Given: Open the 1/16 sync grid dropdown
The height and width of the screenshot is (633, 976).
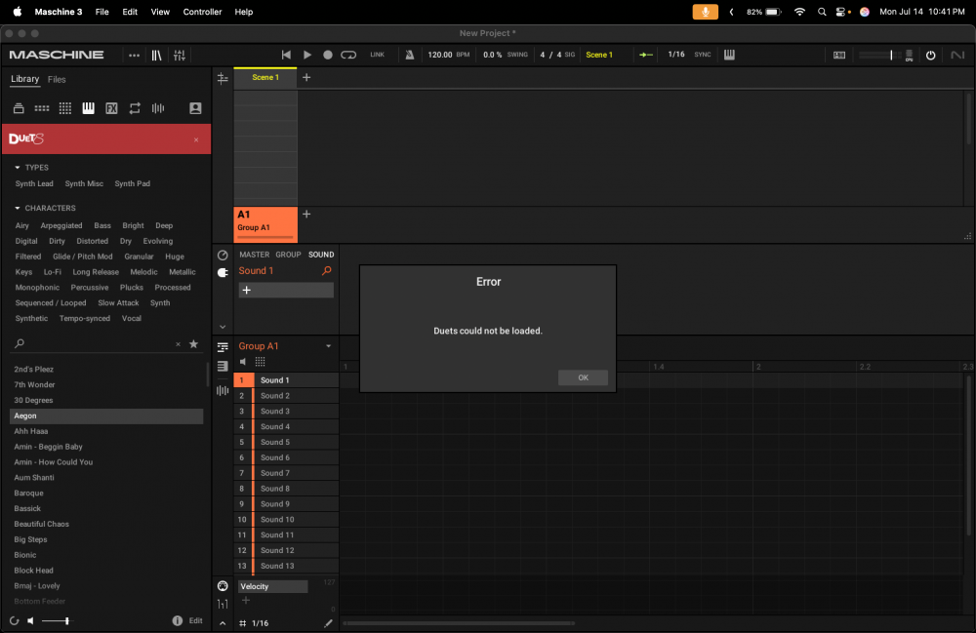Looking at the screenshot, I should 676,55.
